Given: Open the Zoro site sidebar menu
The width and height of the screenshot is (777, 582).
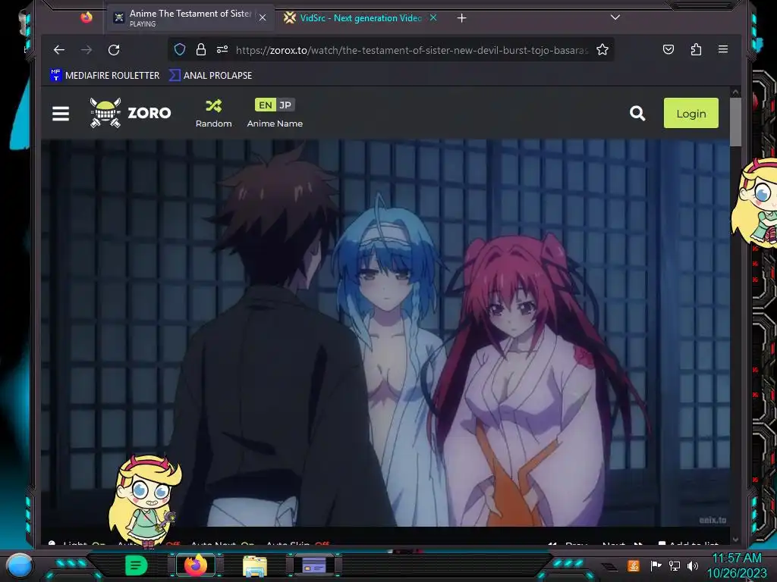Looking at the screenshot, I should point(61,114).
